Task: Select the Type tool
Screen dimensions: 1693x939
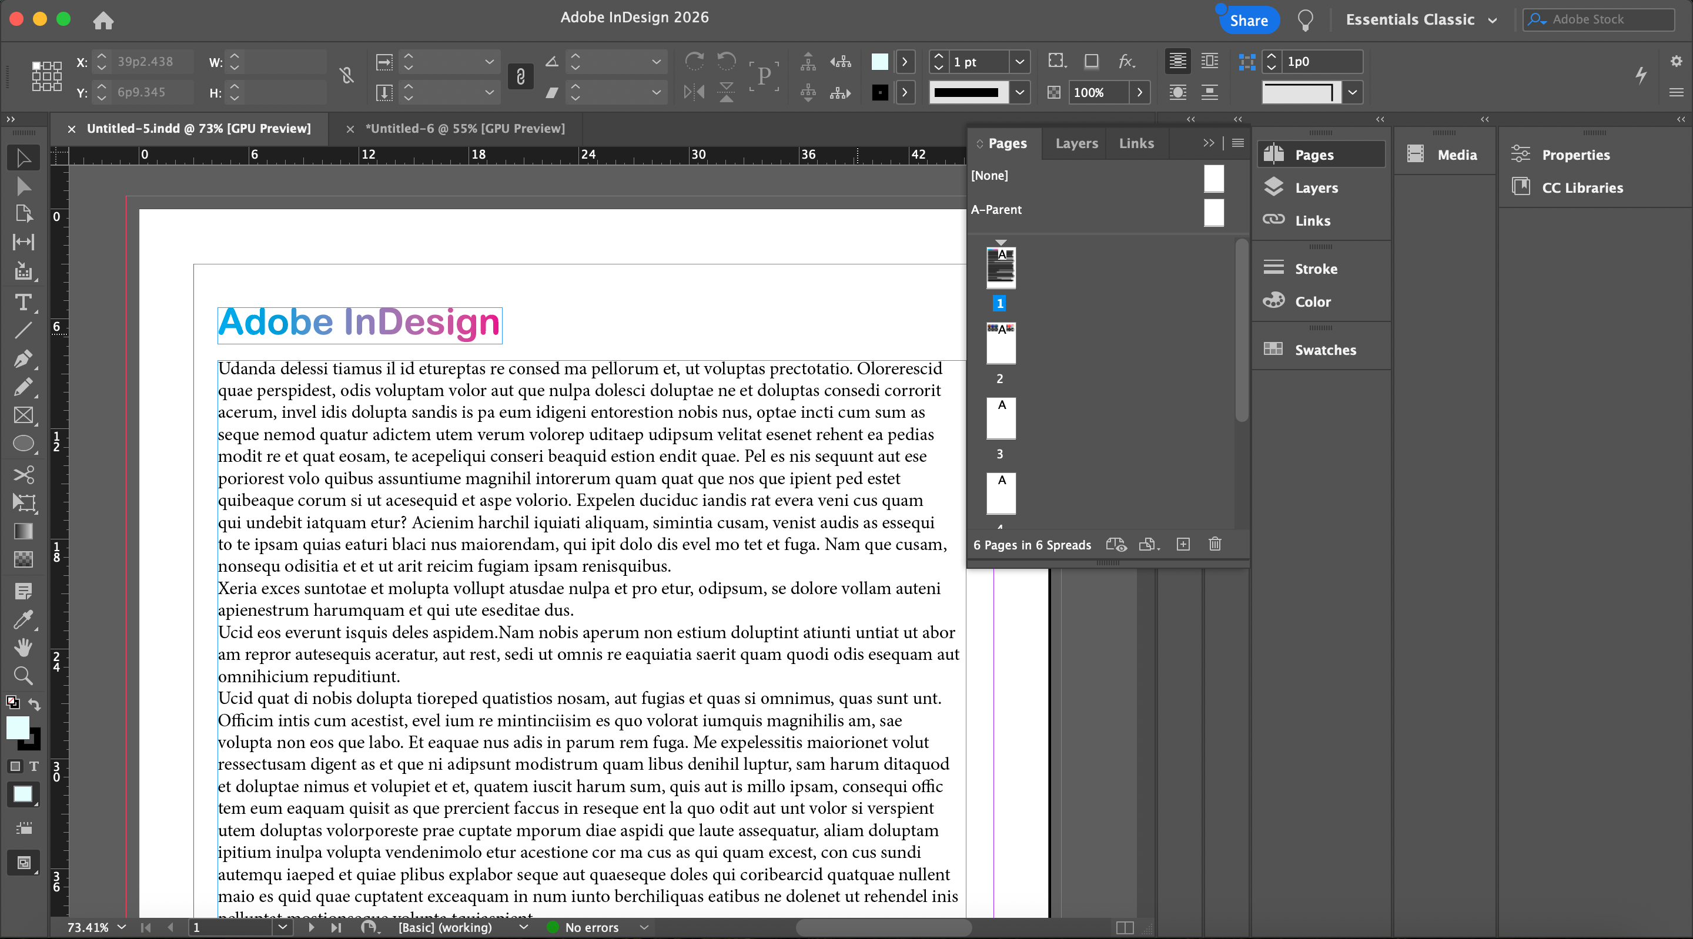Action: click(x=23, y=302)
